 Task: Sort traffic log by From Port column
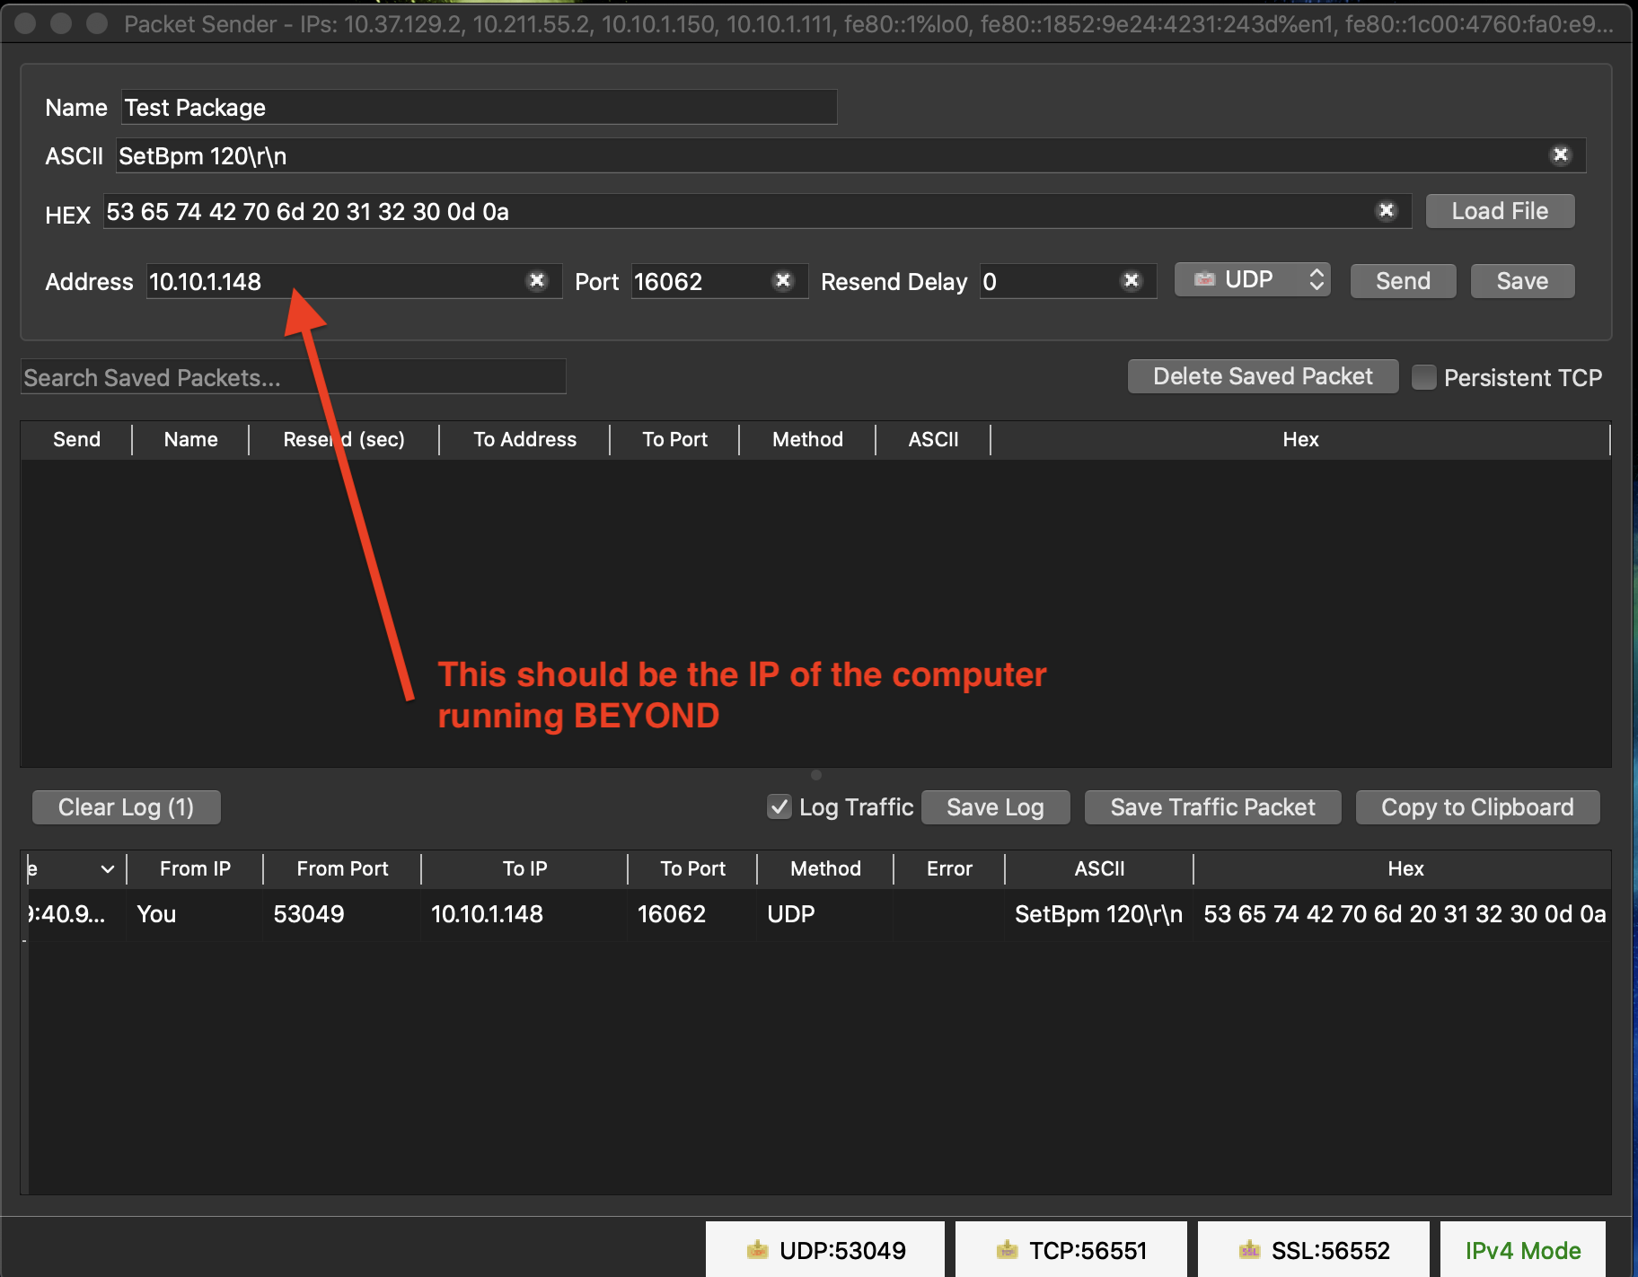pos(342,868)
